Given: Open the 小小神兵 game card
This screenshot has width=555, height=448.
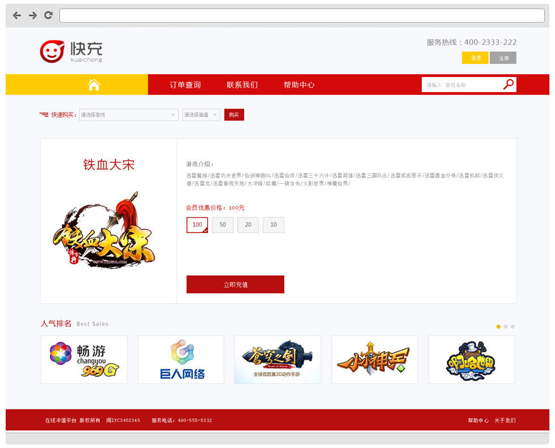Looking at the screenshot, I should (x=374, y=360).
